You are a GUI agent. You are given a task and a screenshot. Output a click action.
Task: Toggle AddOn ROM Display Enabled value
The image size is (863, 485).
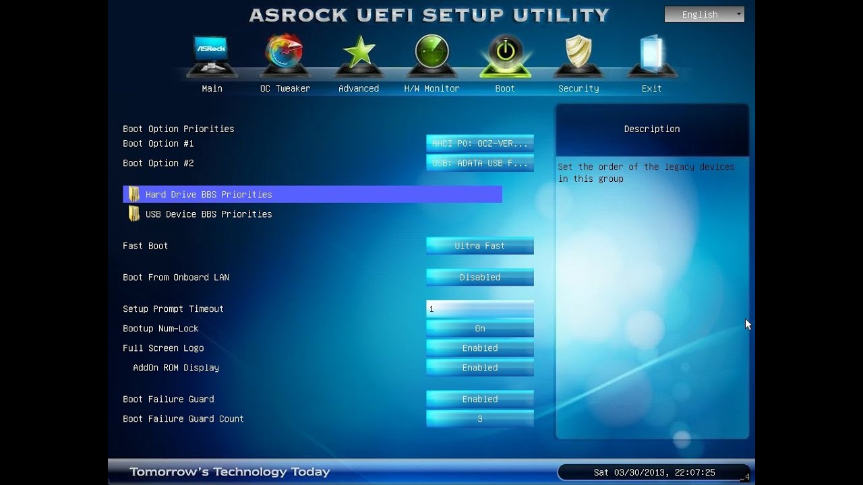tap(480, 368)
